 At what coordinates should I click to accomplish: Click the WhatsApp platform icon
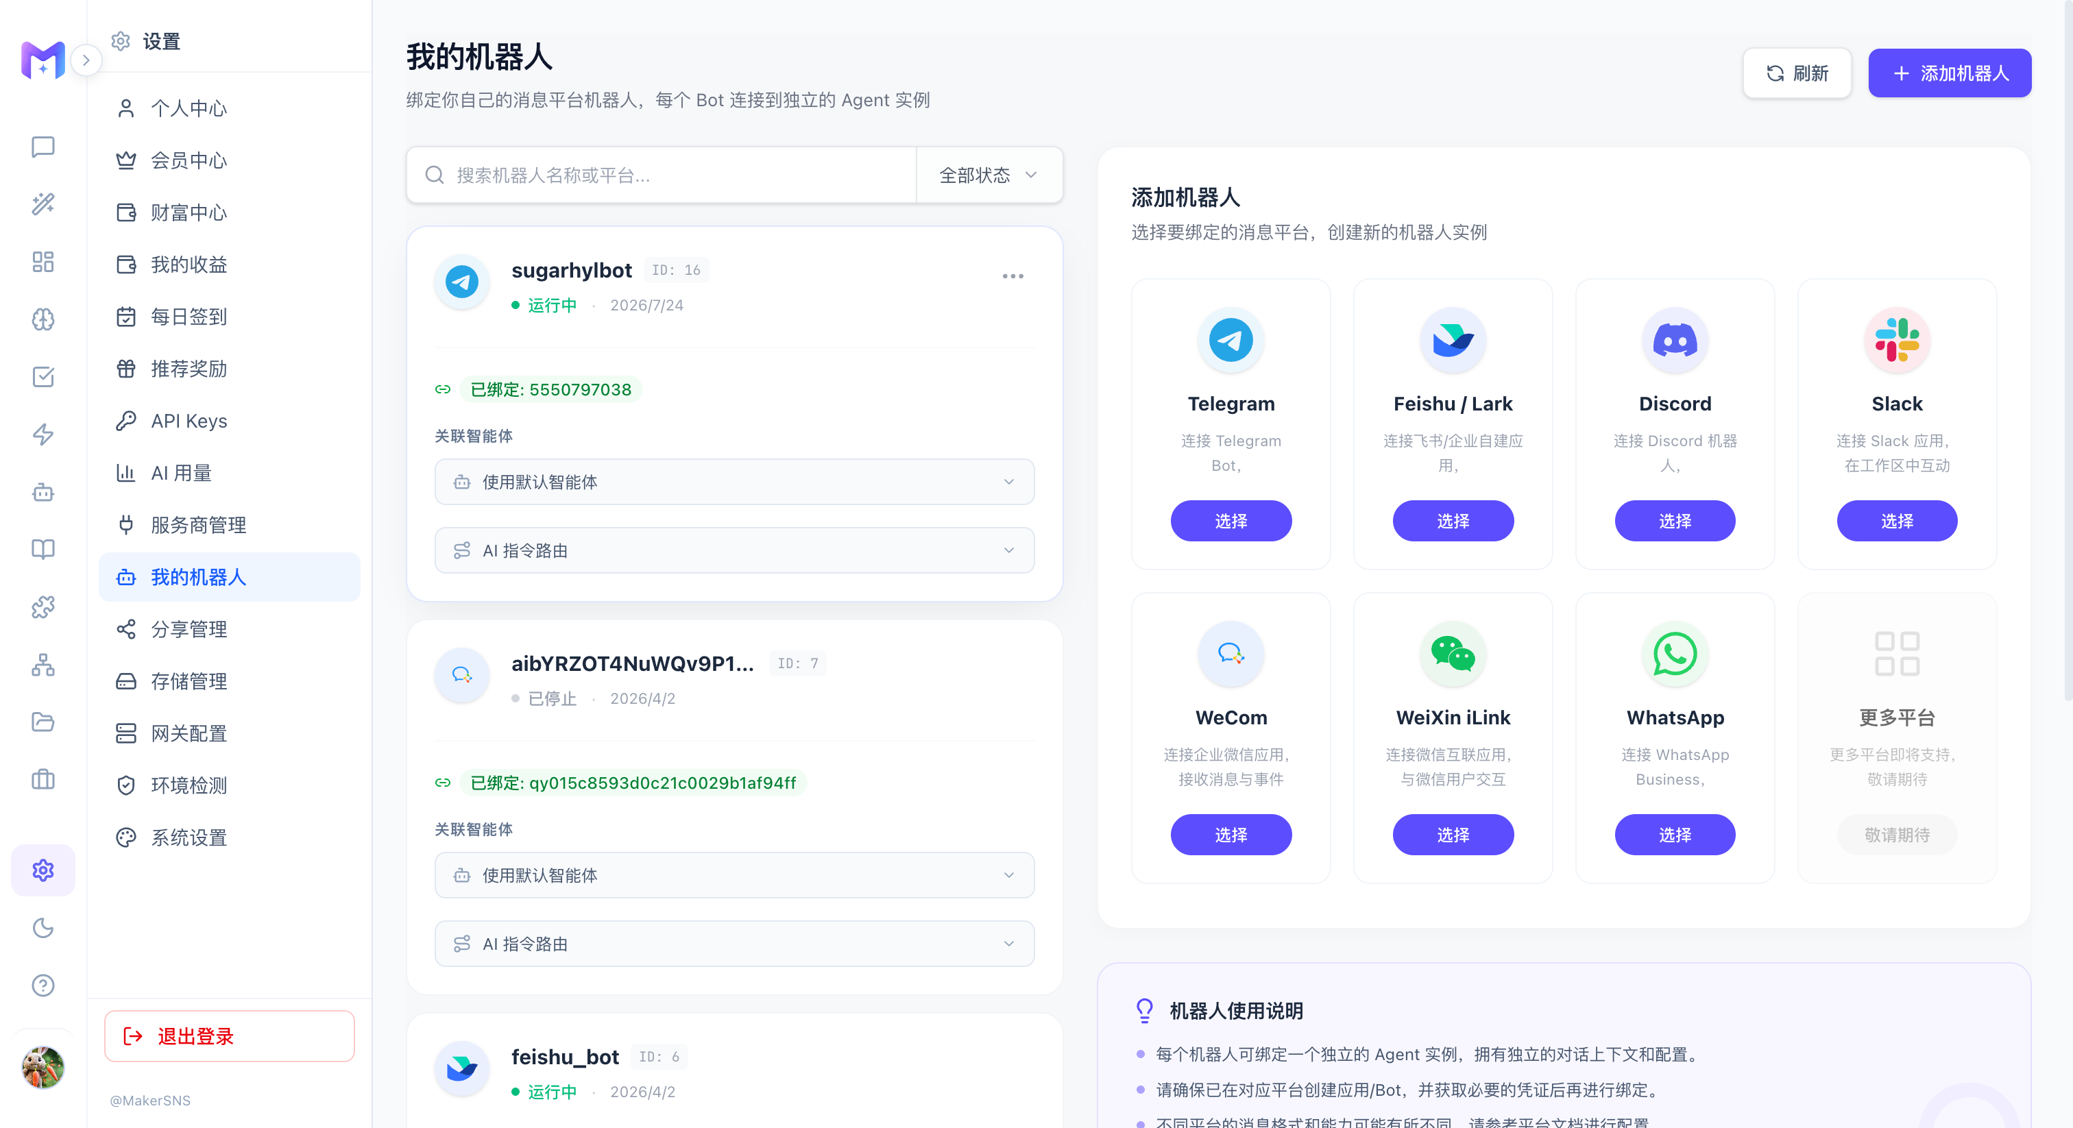click(x=1675, y=654)
